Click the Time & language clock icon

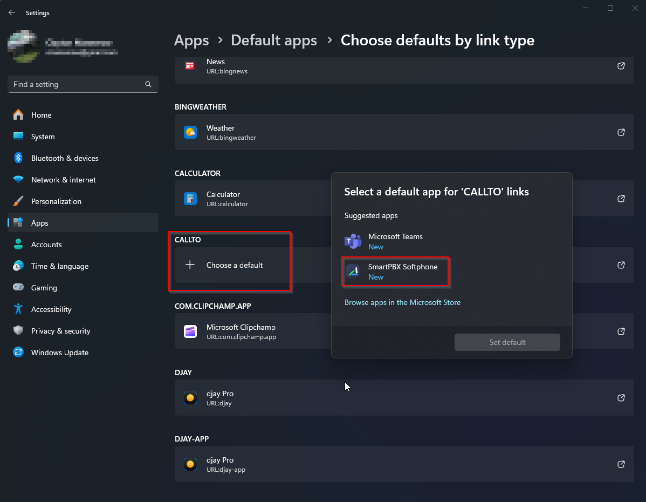point(18,266)
